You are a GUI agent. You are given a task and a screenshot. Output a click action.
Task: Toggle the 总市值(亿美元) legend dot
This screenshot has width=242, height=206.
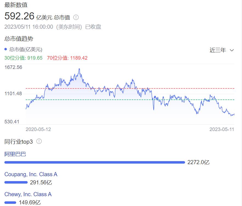pos(6,49)
